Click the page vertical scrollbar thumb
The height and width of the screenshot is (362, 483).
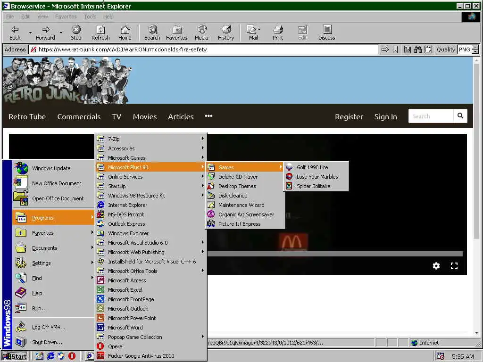click(476, 151)
